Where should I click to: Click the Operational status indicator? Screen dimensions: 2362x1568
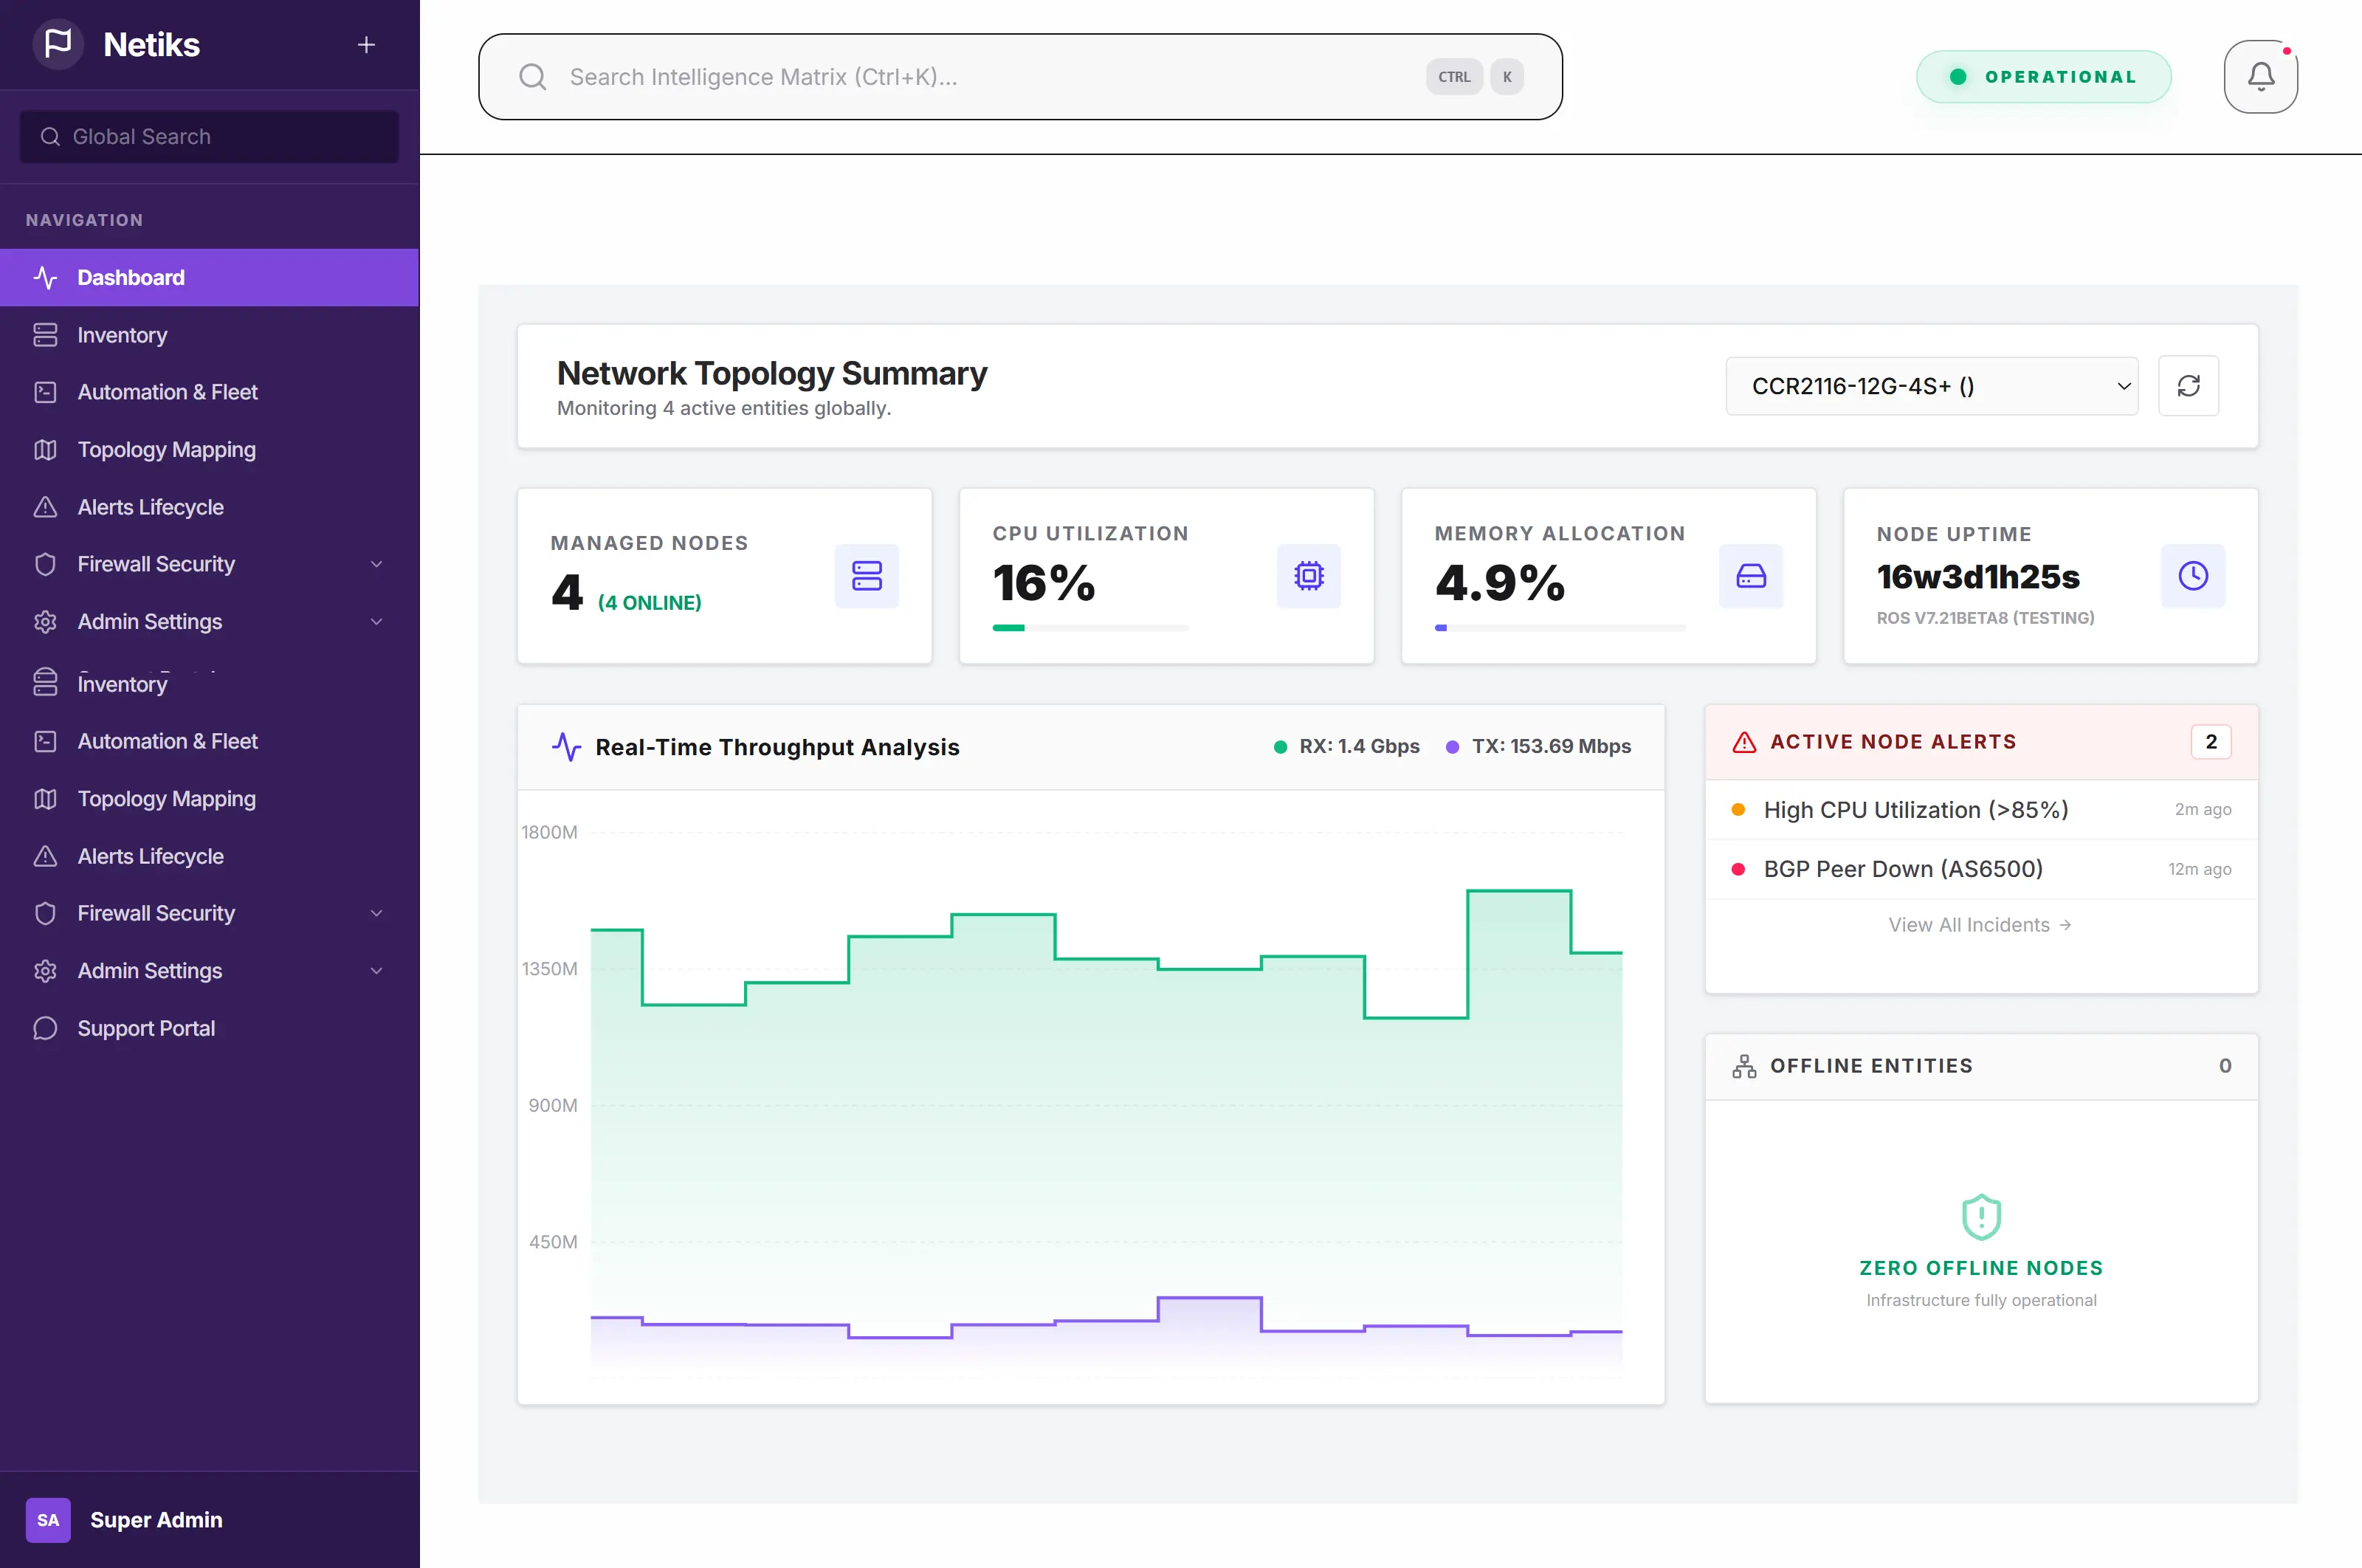[x=2043, y=76]
